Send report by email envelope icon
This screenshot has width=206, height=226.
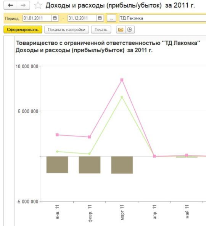click(x=121, y=30)
